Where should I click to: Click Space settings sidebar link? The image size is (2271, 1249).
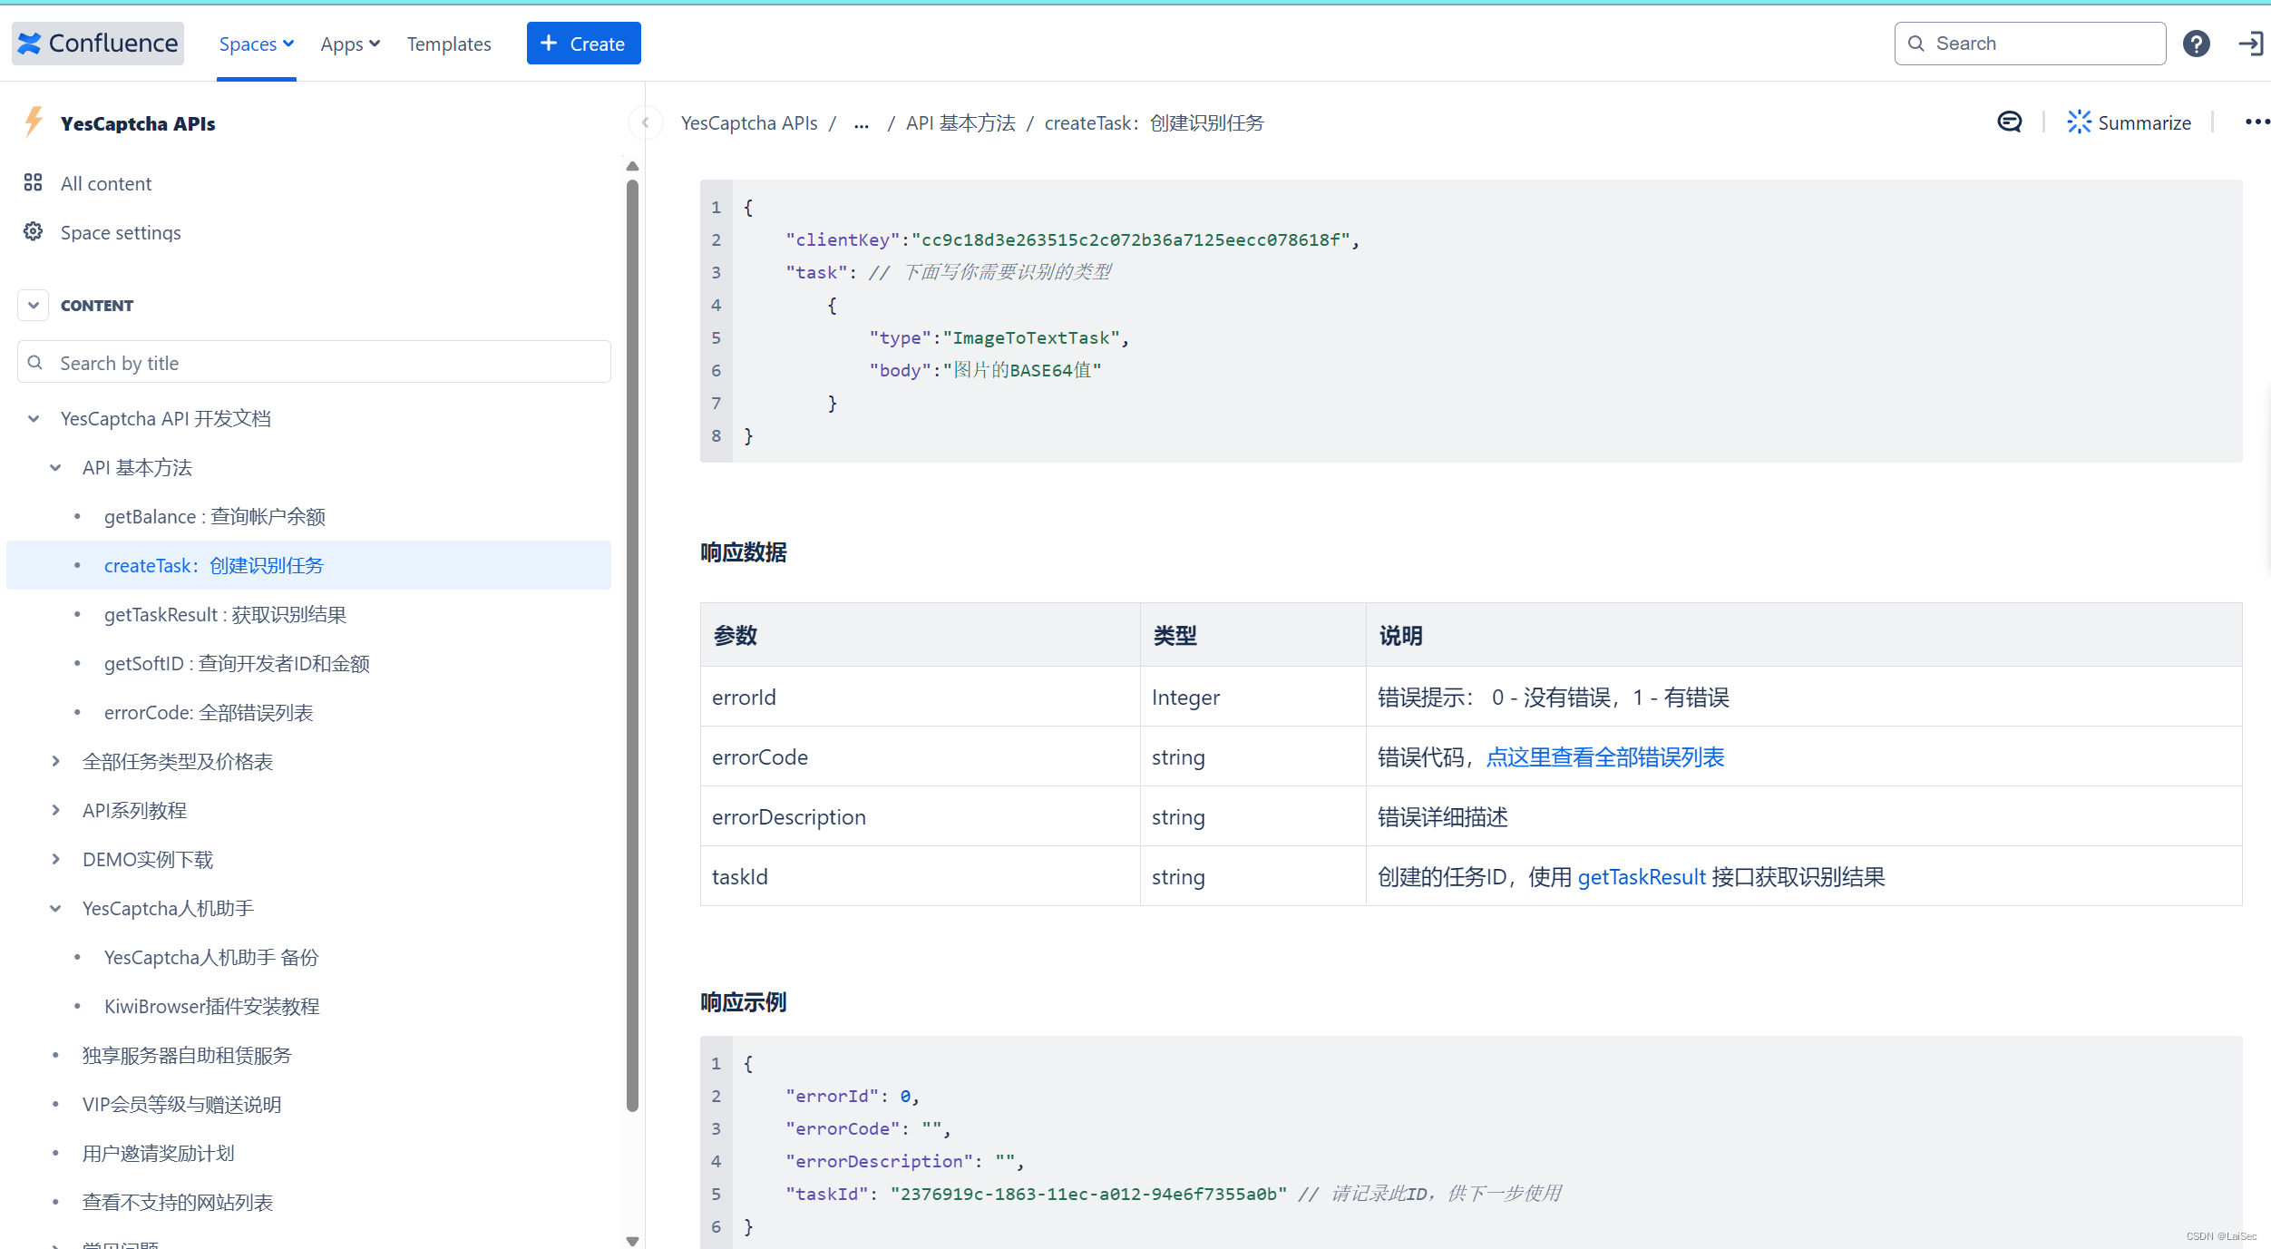tap(121, 232)
